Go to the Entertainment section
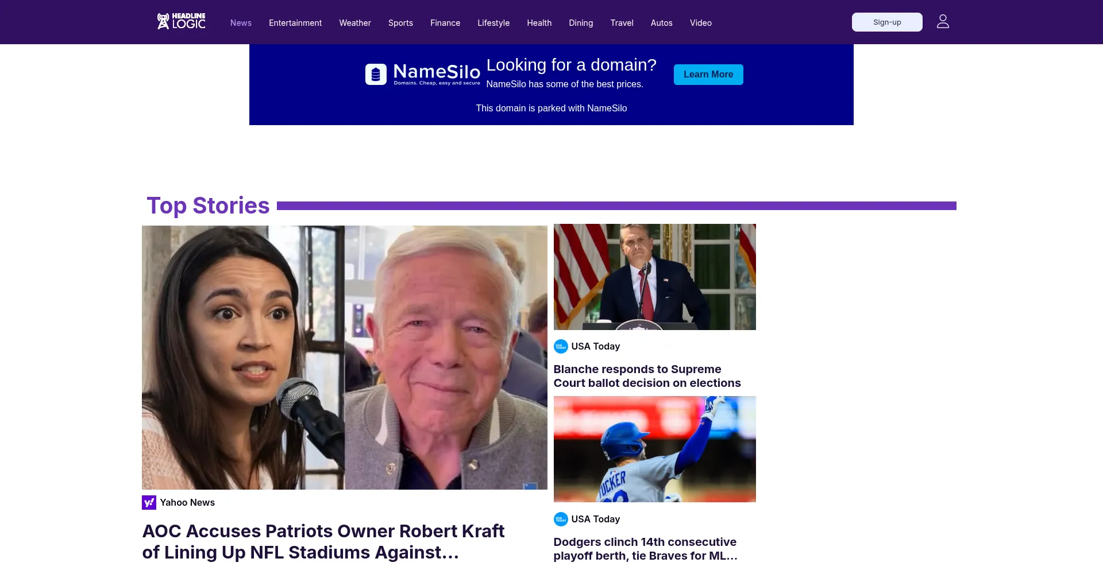 click(x=295, y=23)
